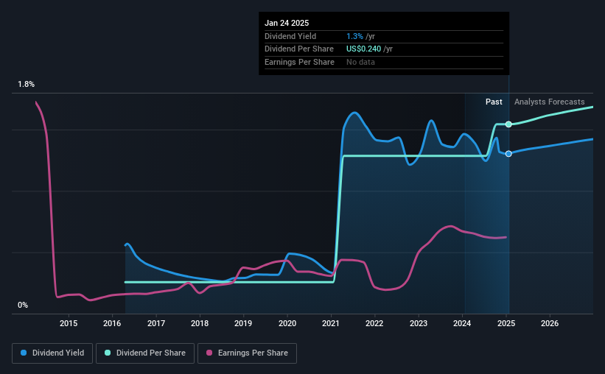This screenshot has height=374, width=605.
Task: Select the blue dividend yield data point marker
Action: coord(508,154)
